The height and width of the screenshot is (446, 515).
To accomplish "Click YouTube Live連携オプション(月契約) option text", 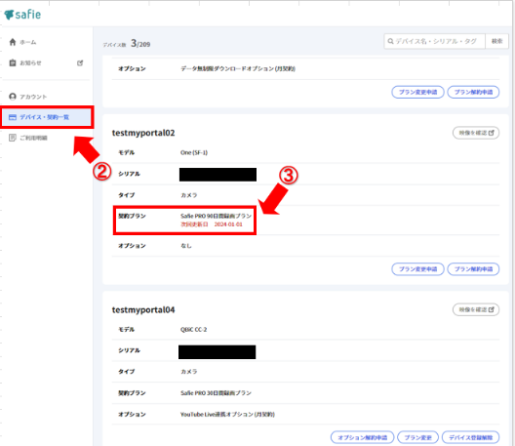I will pyautogui.click(x=227, y=414).
